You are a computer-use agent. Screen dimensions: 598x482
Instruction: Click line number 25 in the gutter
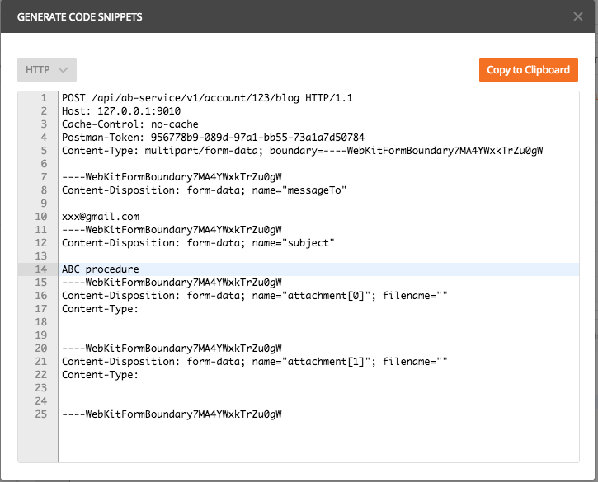(x=41, y=414)
